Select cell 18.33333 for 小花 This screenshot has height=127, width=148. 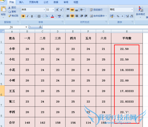[x=127, y=70]
